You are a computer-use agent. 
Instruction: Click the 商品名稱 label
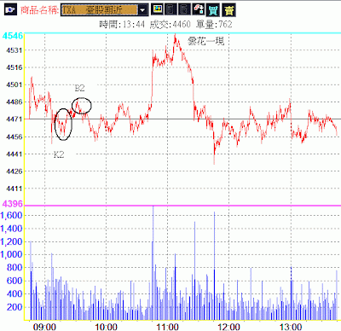pyautogui.click(x=39, y=10)
